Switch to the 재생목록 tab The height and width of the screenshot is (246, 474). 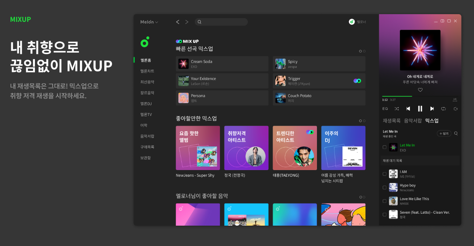pyautogui.click(x=391, y=121)
